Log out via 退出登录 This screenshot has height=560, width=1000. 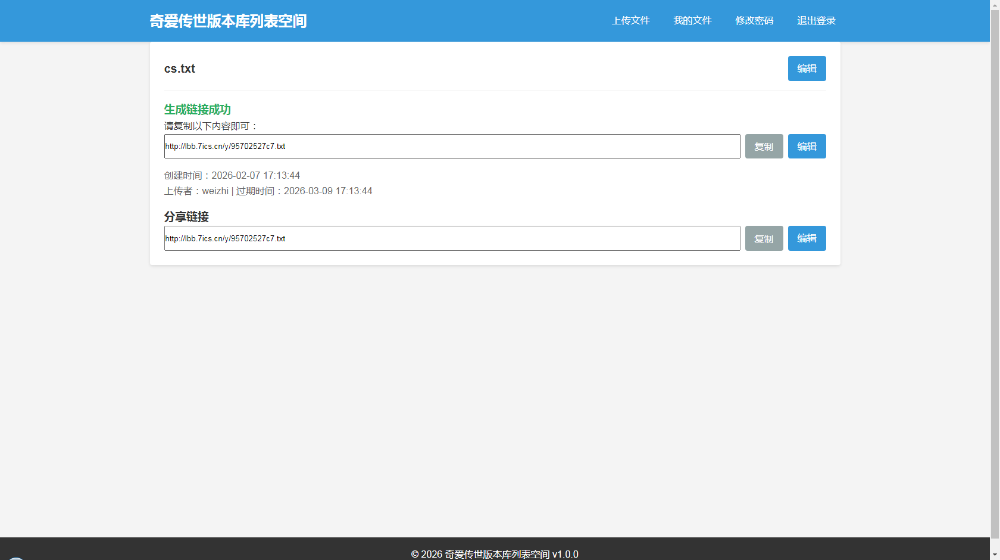tap(816, 21)
